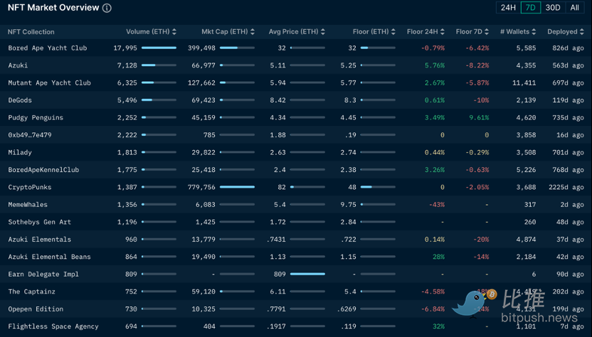Click the CryptoPunks market cap bar
The width and height of the screenshot is (592, 337).
pyautogui.click(x=237, y=187)
